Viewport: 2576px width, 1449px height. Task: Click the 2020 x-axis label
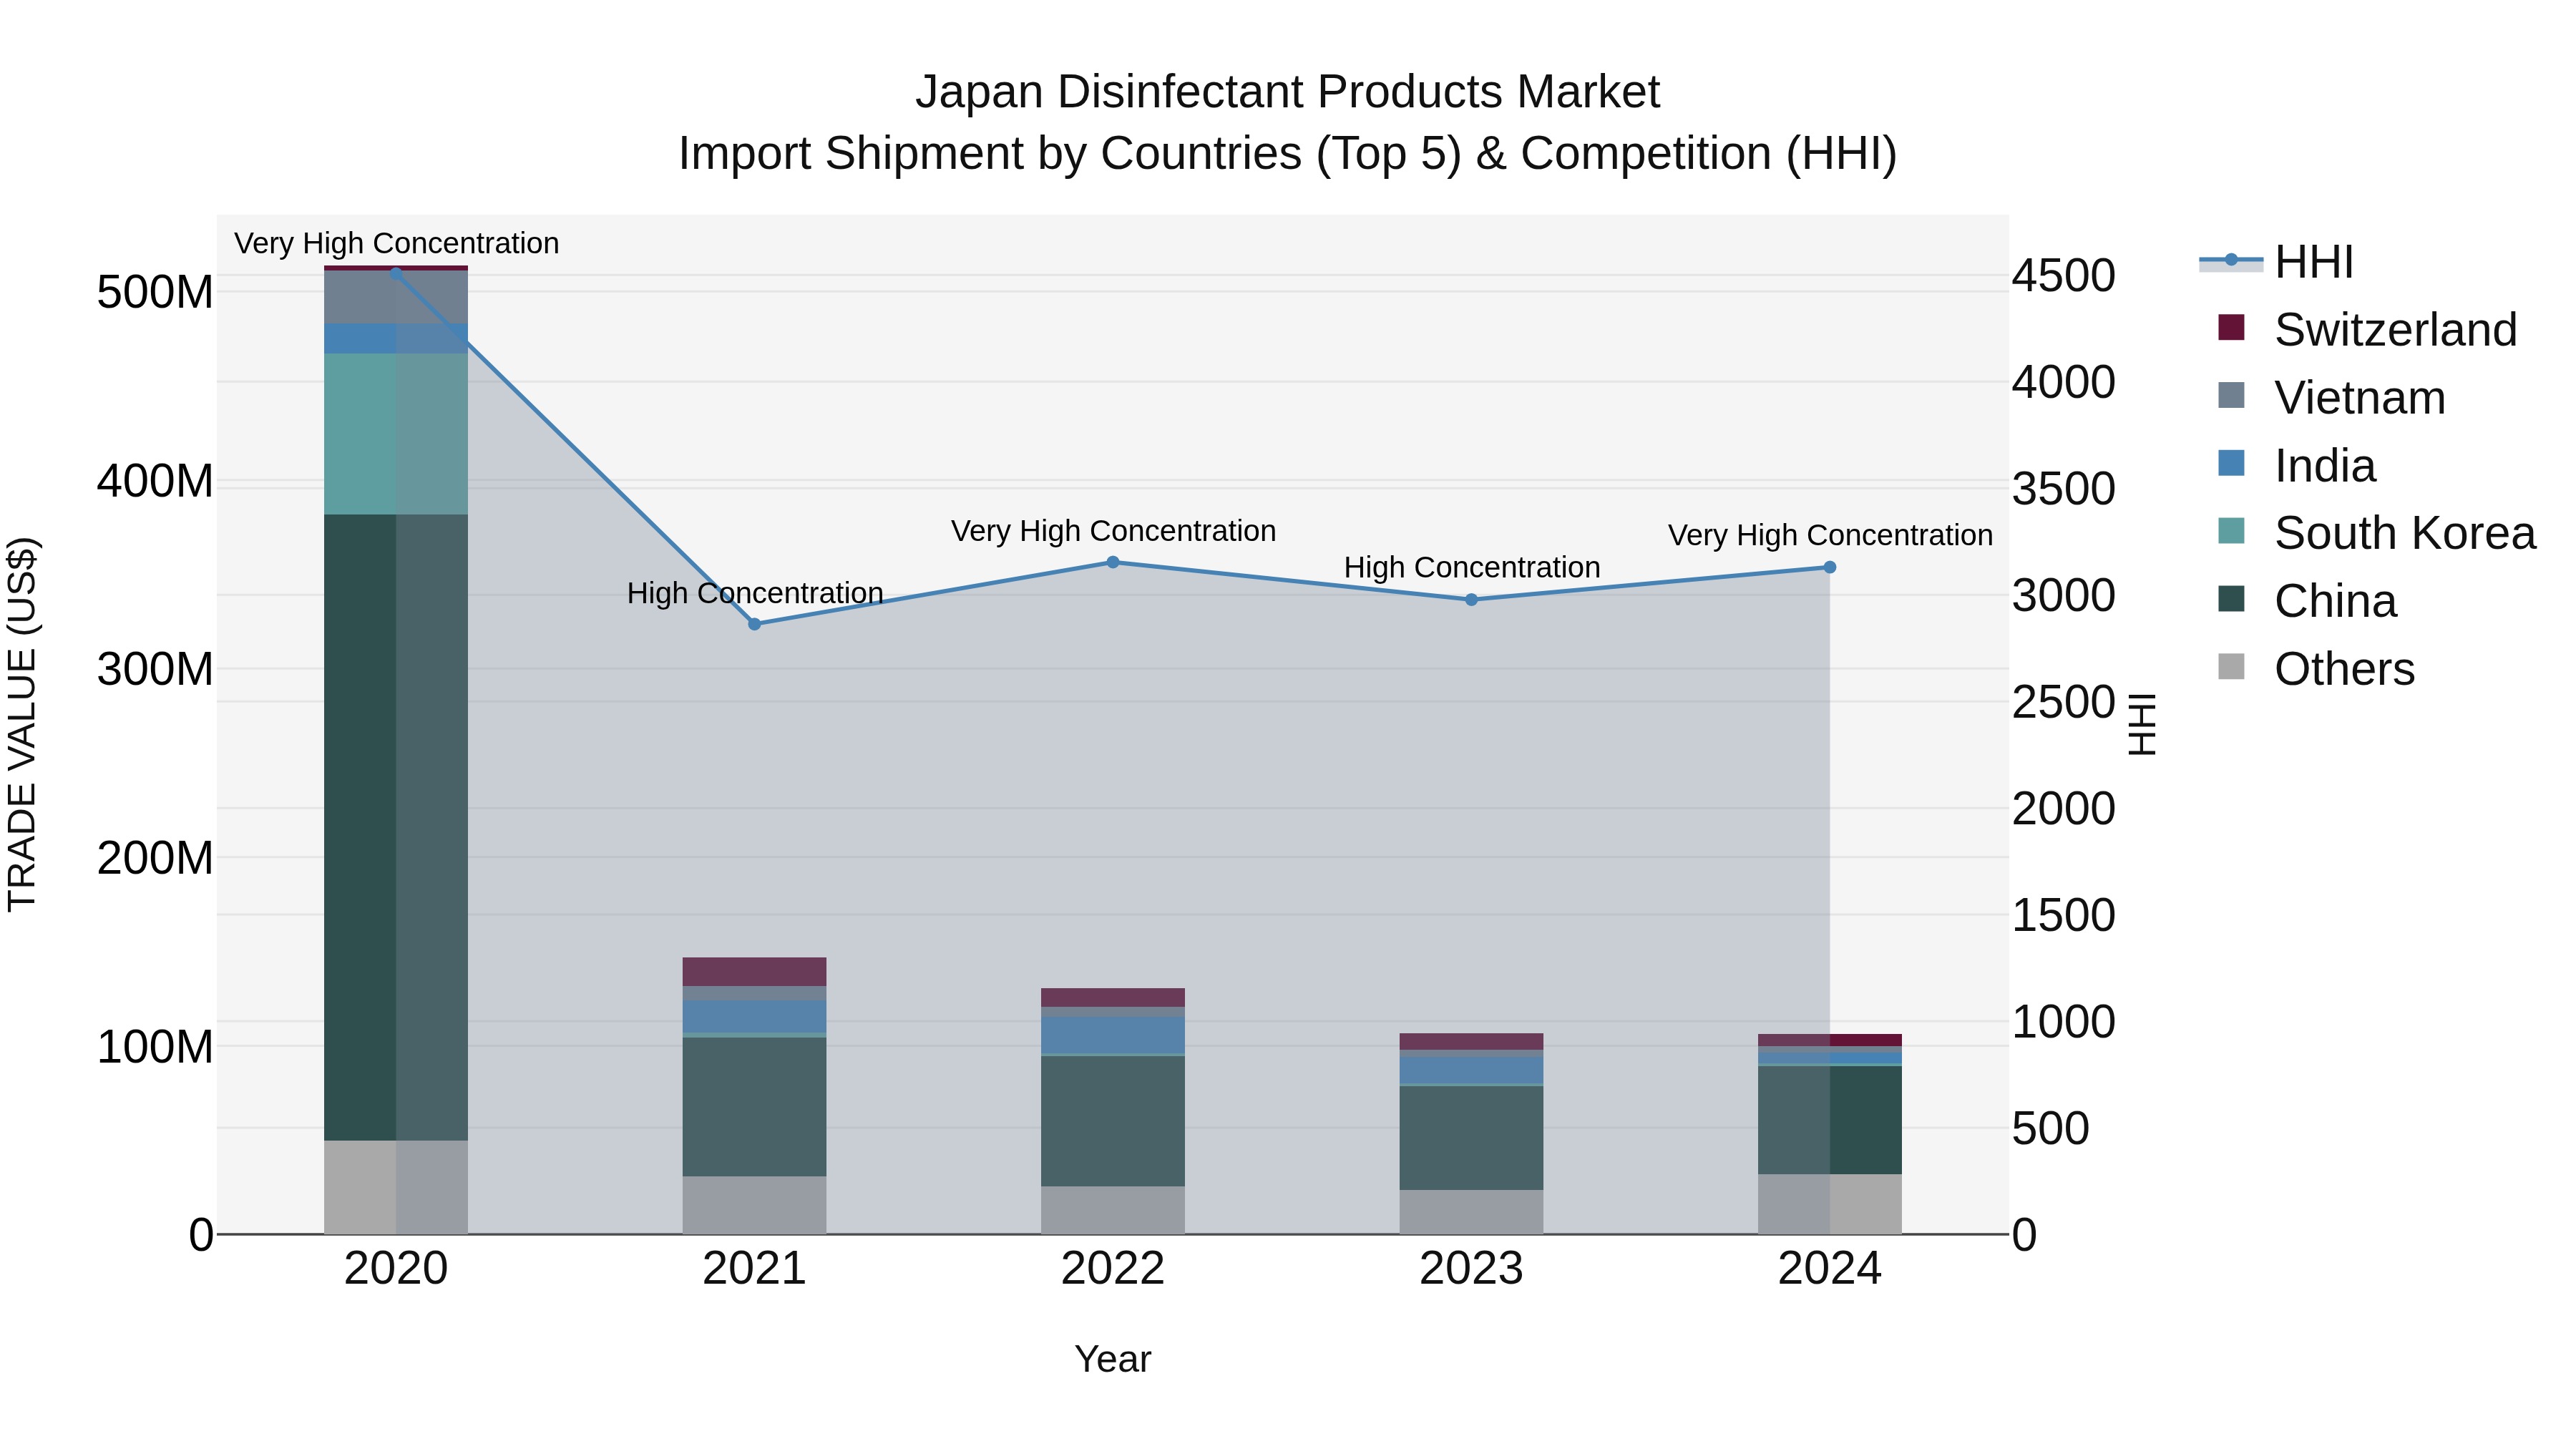point(396,1269)
